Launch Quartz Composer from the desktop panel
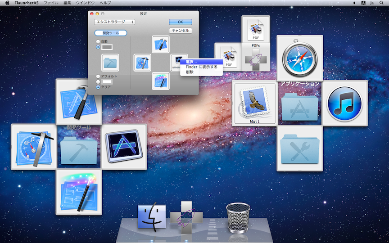 78,192
